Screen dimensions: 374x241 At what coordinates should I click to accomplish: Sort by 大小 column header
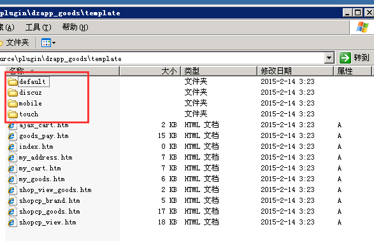(x=150, y=71)
